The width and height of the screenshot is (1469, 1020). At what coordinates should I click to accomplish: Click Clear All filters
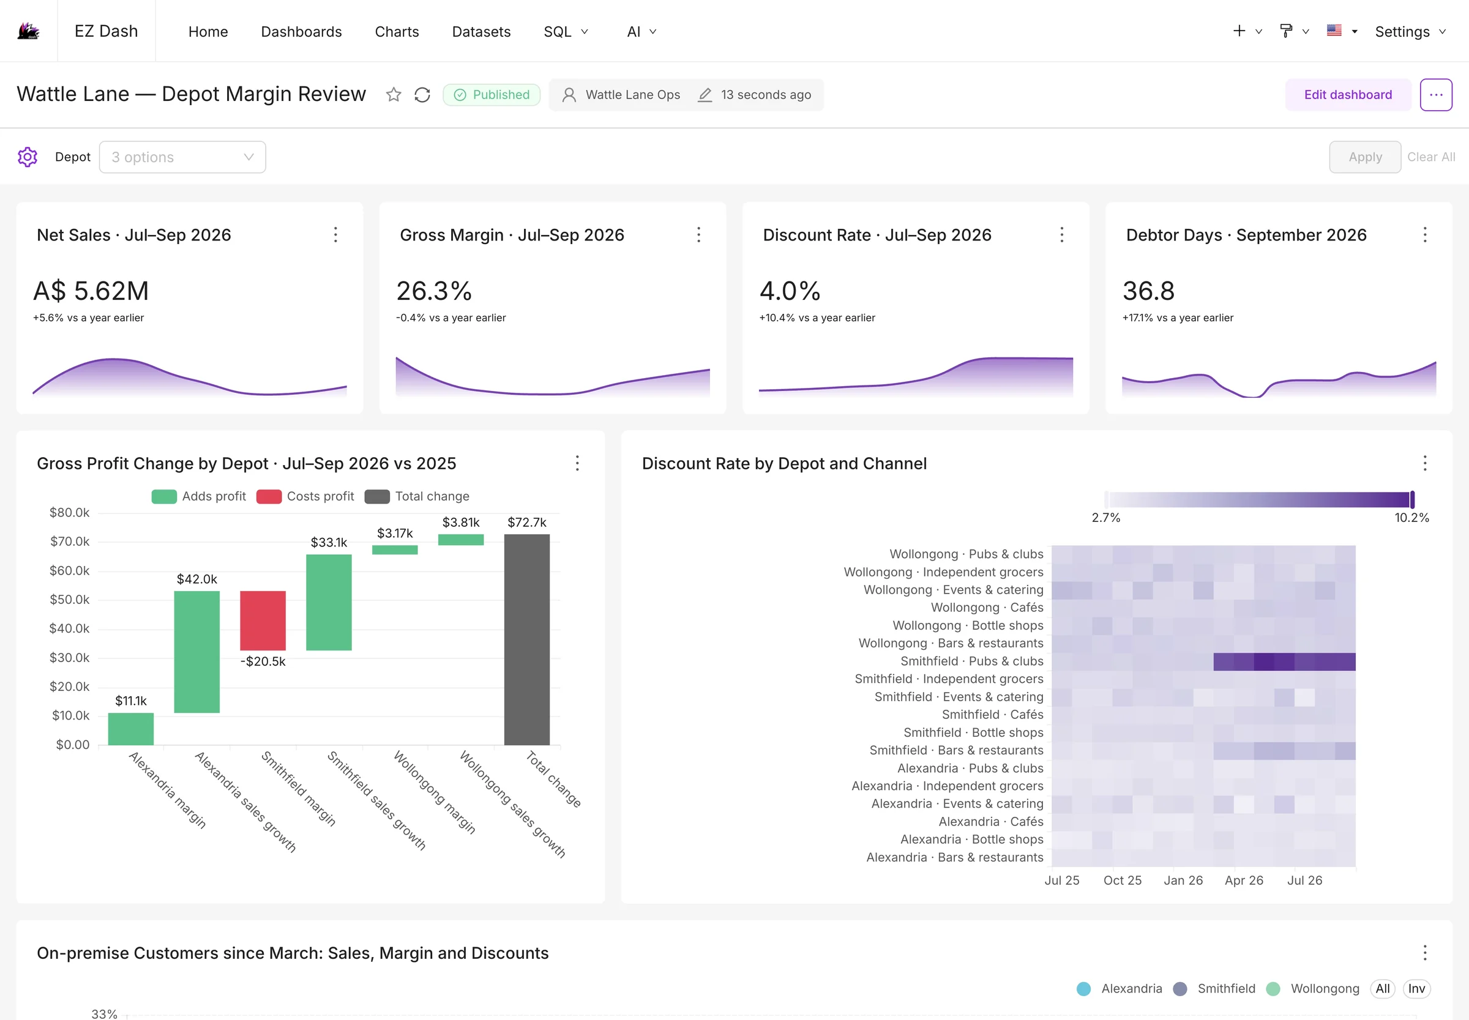(1430, 157)
